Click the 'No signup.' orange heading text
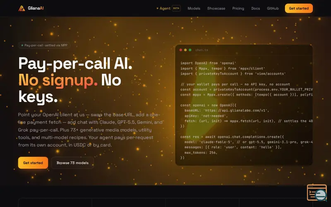Screen dimensions: 331x207 pyautogui.click(x=58, y=81)
